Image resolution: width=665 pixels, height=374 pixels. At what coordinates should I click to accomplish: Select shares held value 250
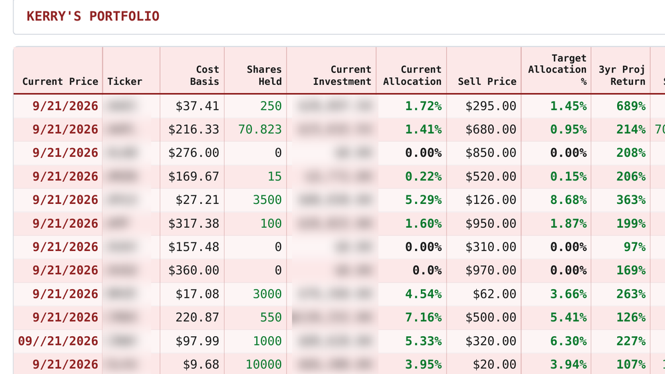coord(271,106)
